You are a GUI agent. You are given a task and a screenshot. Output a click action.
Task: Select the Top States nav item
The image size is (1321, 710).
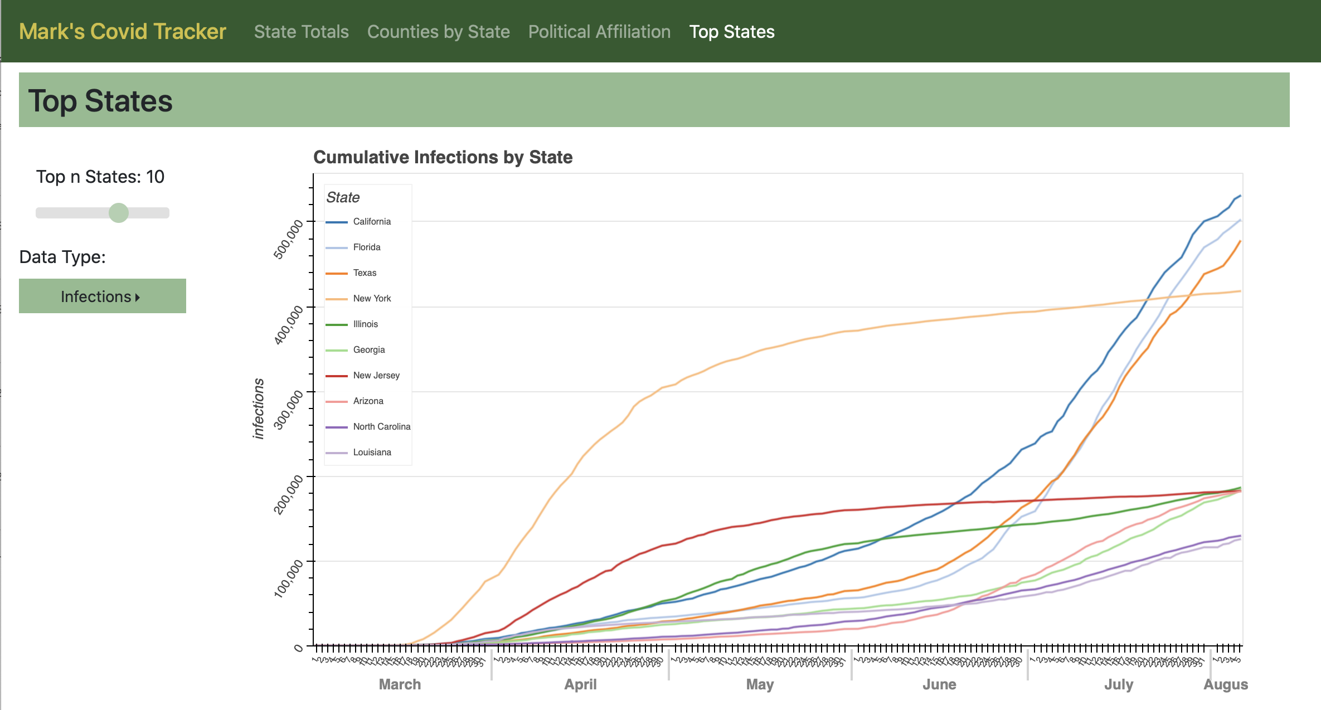(x=731, y=32)
